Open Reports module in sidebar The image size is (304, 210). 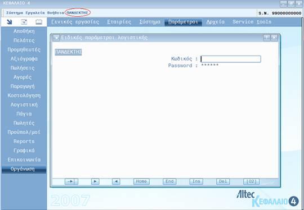pos(24,141)
